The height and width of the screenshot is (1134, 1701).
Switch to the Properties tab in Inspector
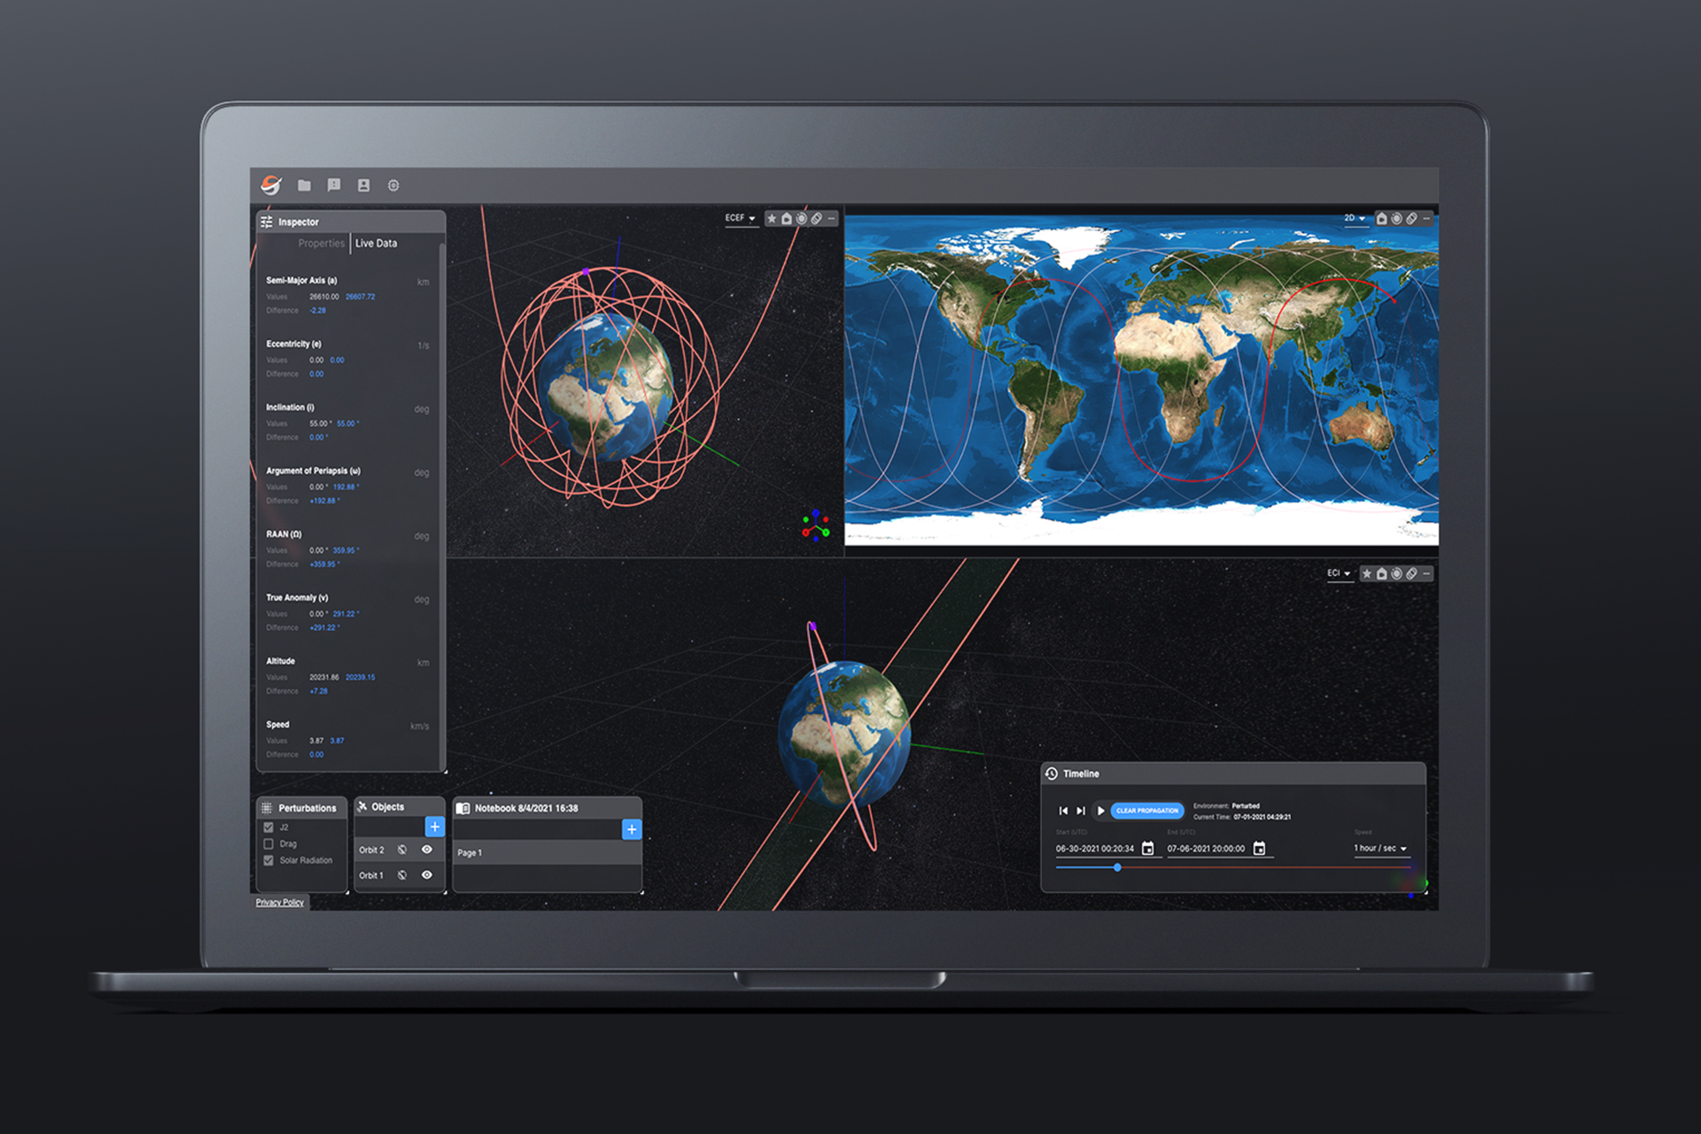(321, 244)
